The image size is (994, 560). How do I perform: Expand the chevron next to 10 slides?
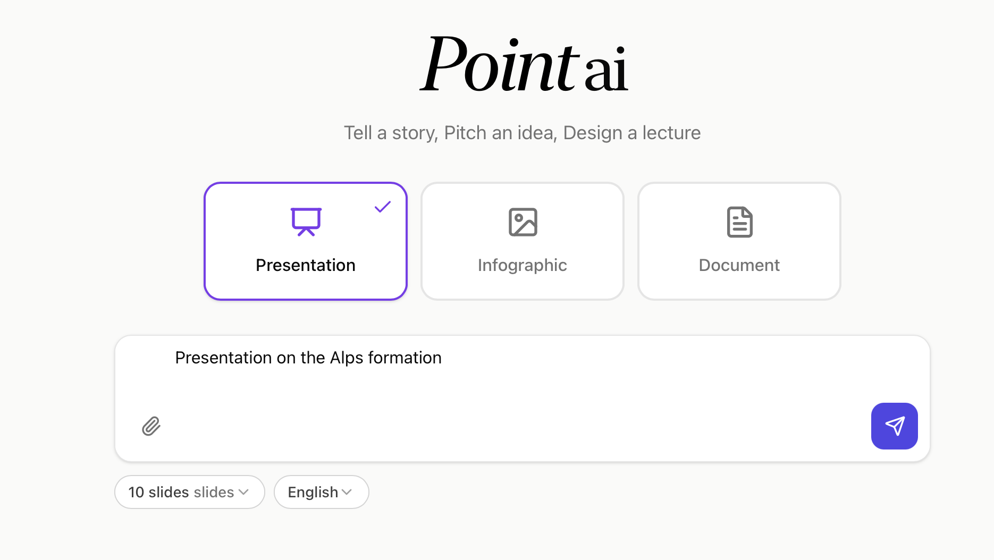pos(244,493)
